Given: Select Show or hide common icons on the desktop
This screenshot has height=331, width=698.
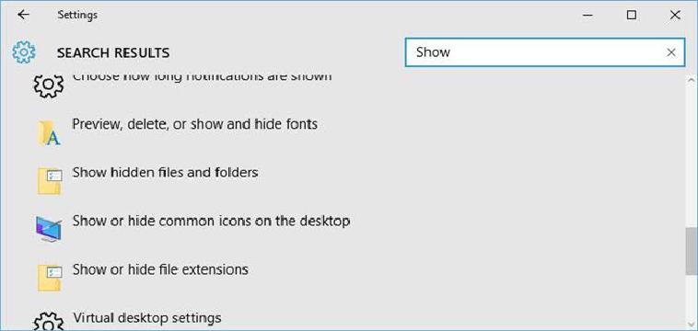Looking at the screenshot, I should (211, 221).
